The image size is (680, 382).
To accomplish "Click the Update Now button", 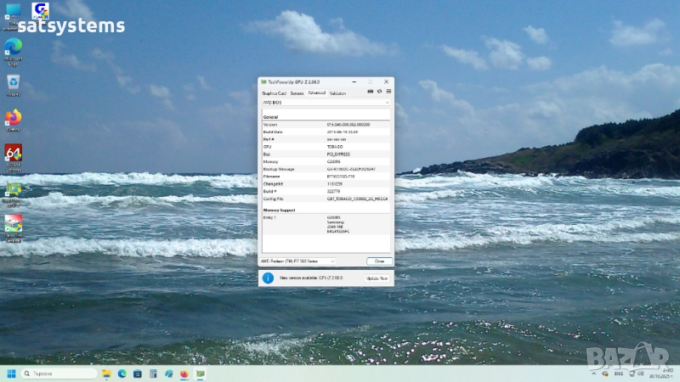I will tap(377, 278).
